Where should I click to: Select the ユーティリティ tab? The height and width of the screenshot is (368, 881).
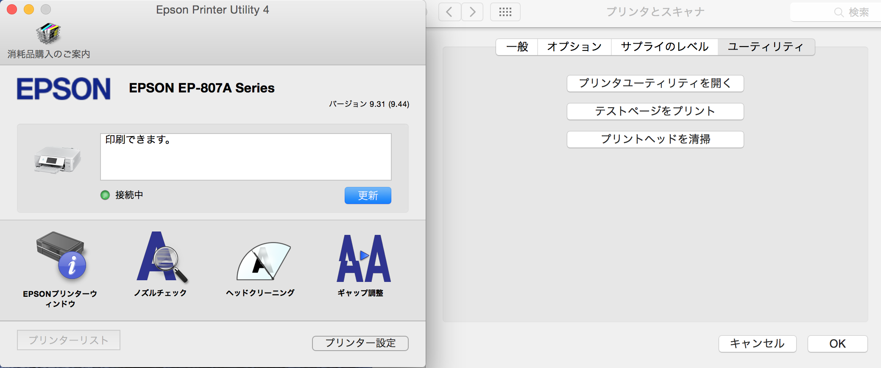coord(766,47)
